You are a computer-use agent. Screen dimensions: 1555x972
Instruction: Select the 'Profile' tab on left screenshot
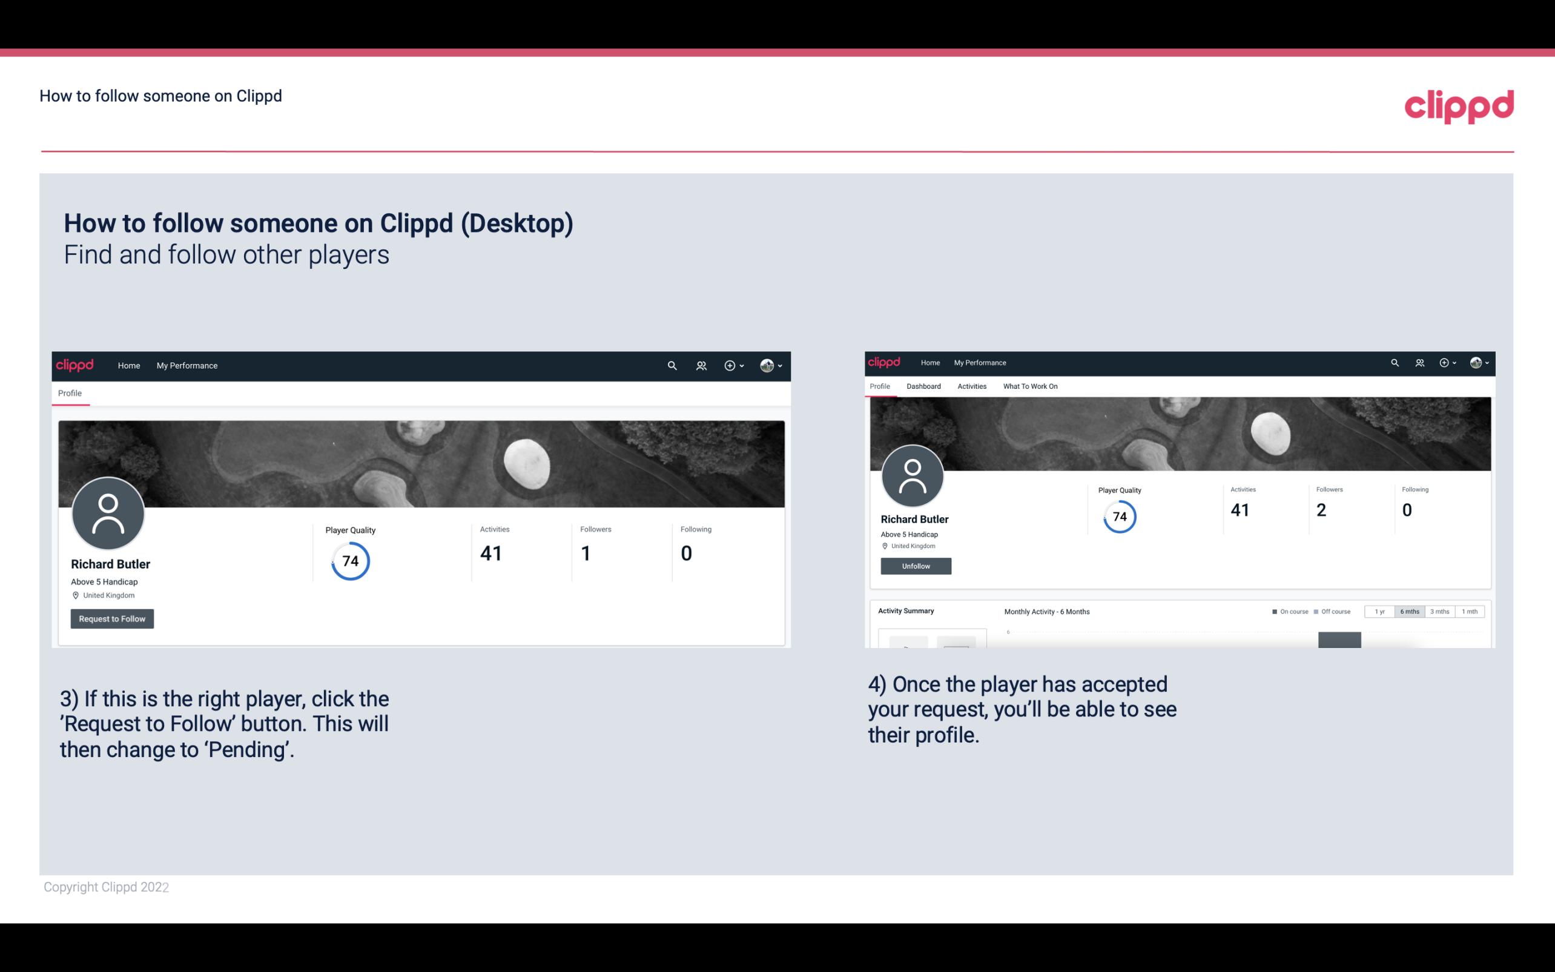click(70, 393)
